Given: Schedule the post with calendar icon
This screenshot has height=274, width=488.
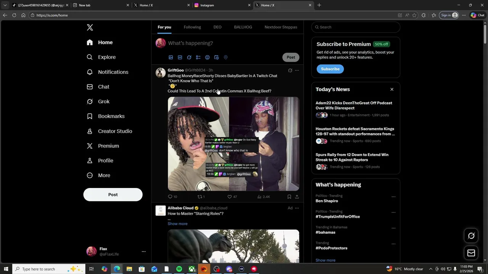Looking at the screenshot, I should [217, 57].
